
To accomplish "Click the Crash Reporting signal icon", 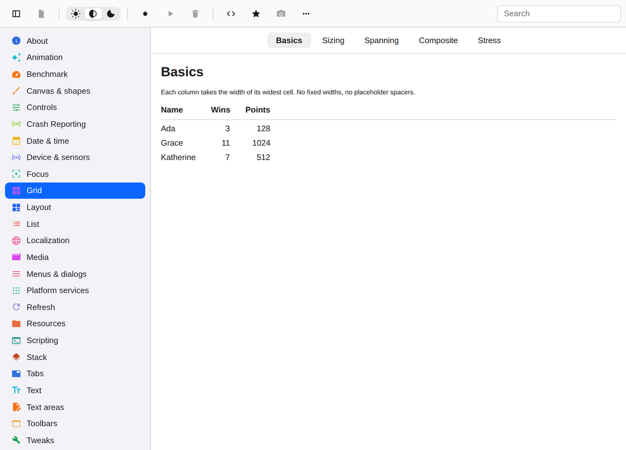I will pyautogui.click(x=16, y=124).
